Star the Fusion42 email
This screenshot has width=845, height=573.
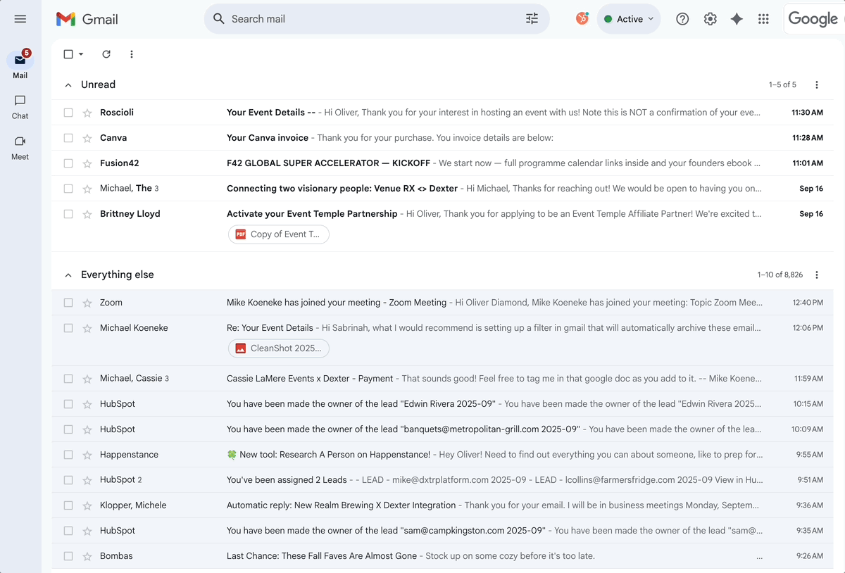[87, 163]
